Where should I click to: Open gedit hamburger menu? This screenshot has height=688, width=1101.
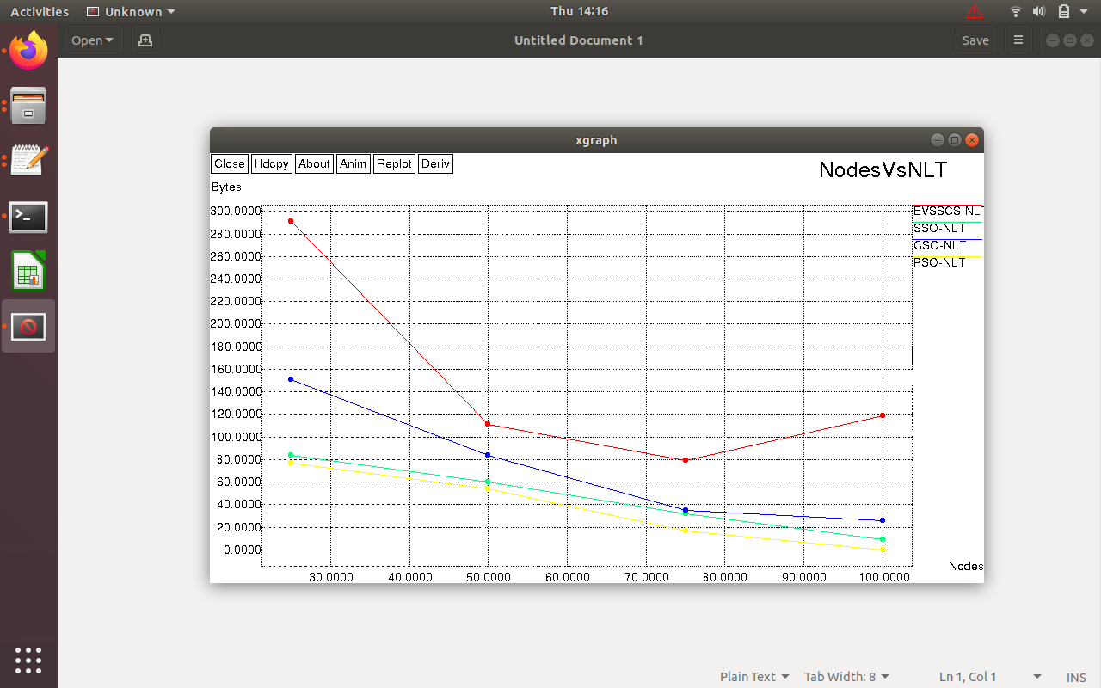1018,40
